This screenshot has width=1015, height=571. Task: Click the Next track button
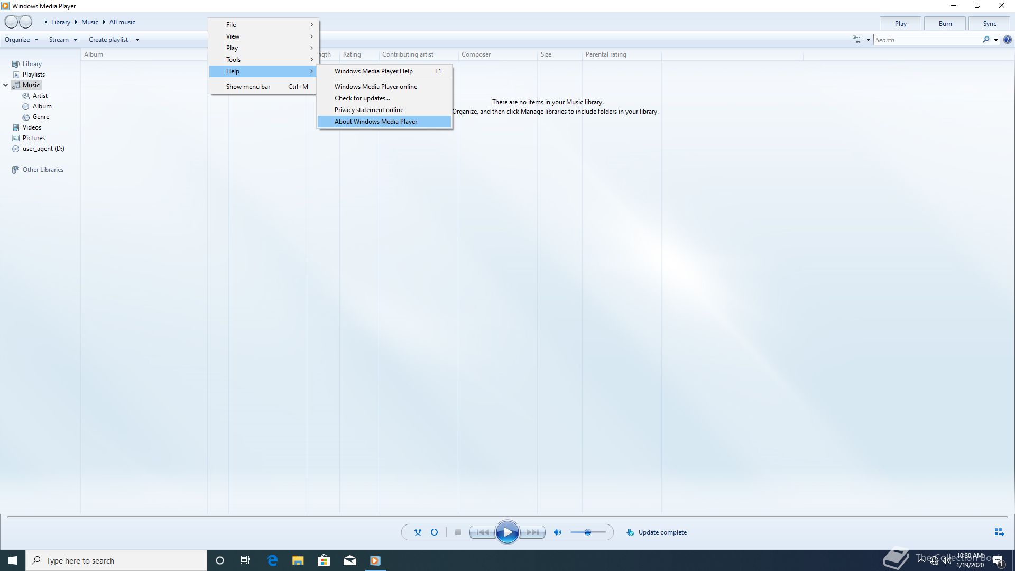(532, 532)
